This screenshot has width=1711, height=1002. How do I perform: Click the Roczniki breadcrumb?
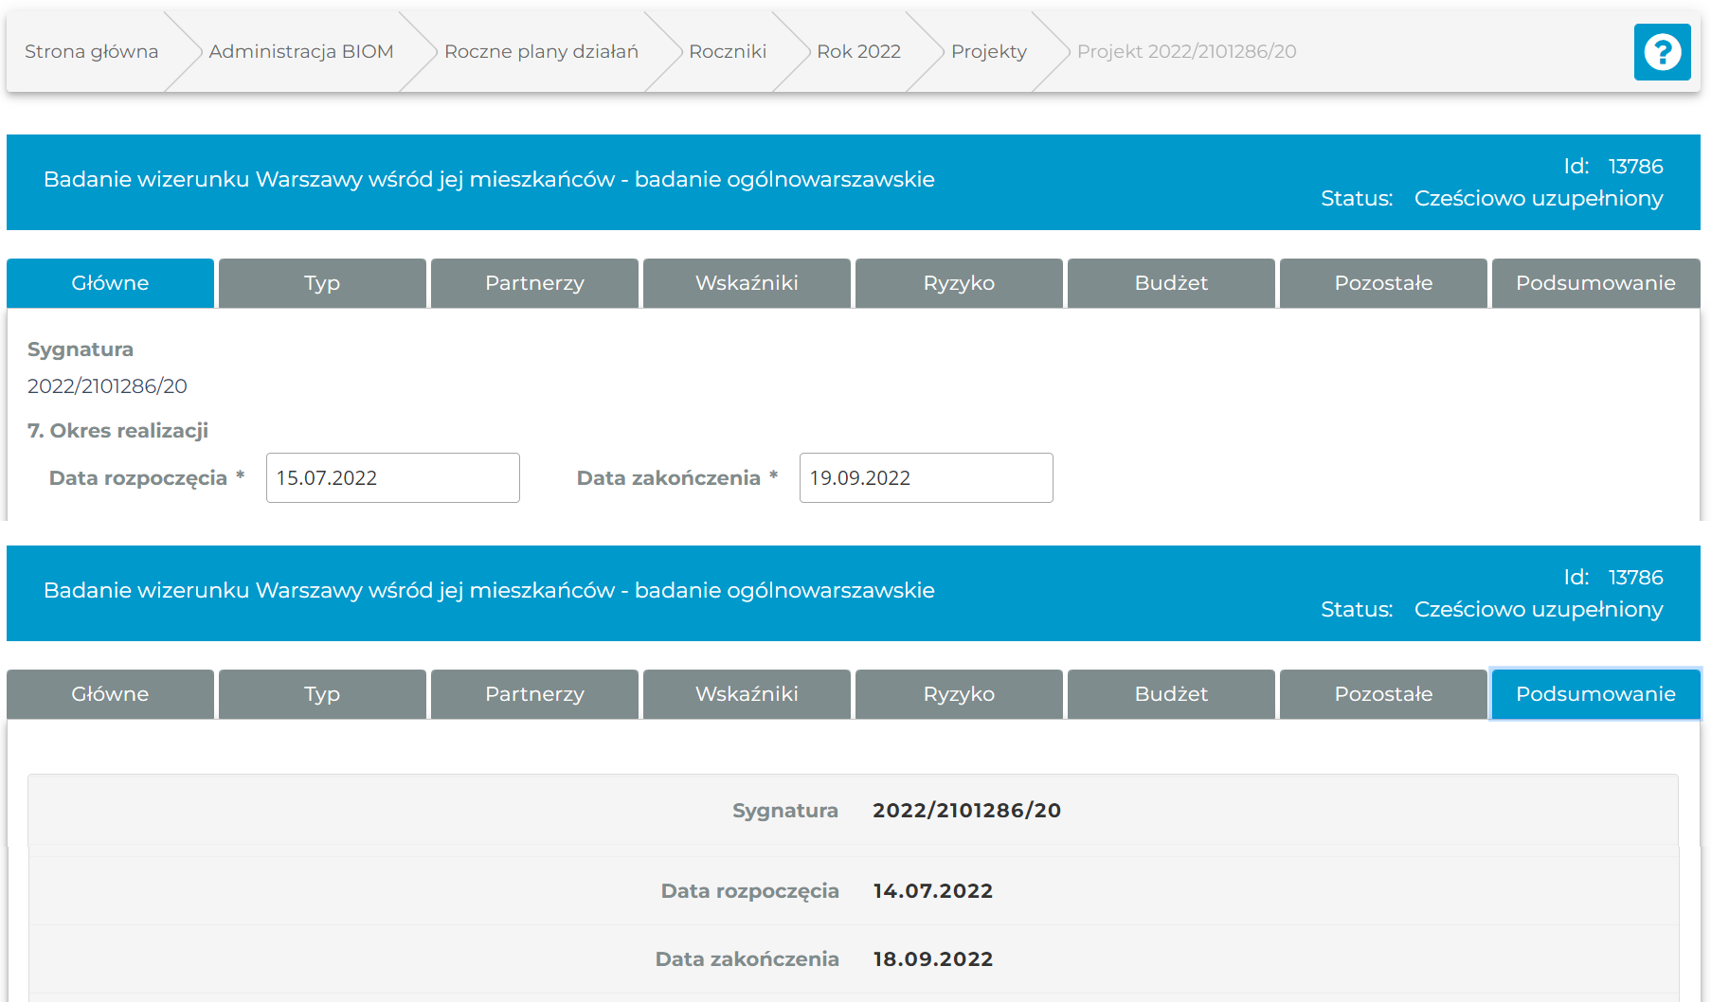727,52
